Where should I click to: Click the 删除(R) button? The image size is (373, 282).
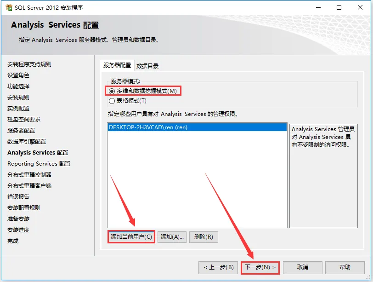point(203,237)
